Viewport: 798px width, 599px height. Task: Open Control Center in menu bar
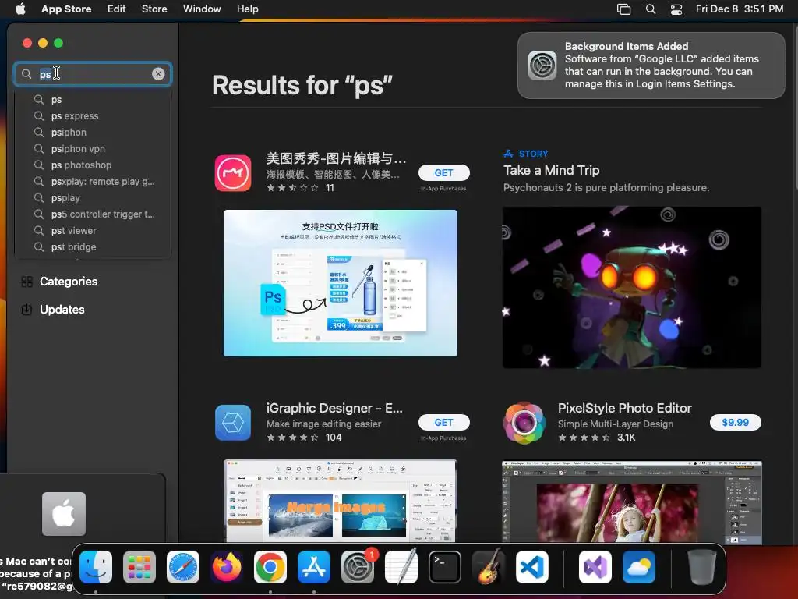pyautogui.click(x=676, y=9)
